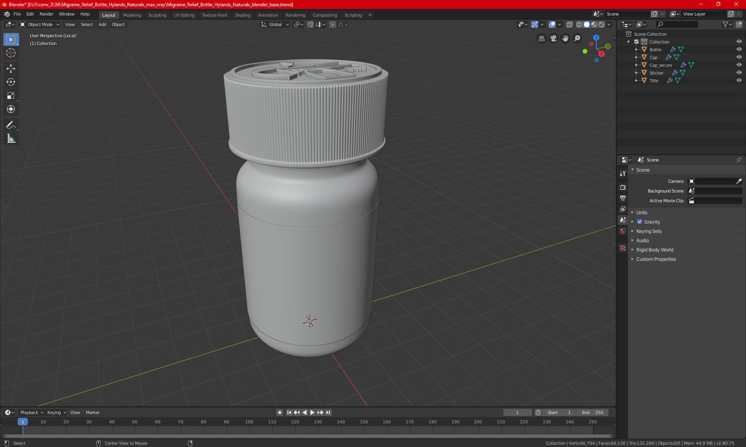The height and width of the screenshot is (447, 746).
Task: Click the End frame field
Action: tap(592, 412)
